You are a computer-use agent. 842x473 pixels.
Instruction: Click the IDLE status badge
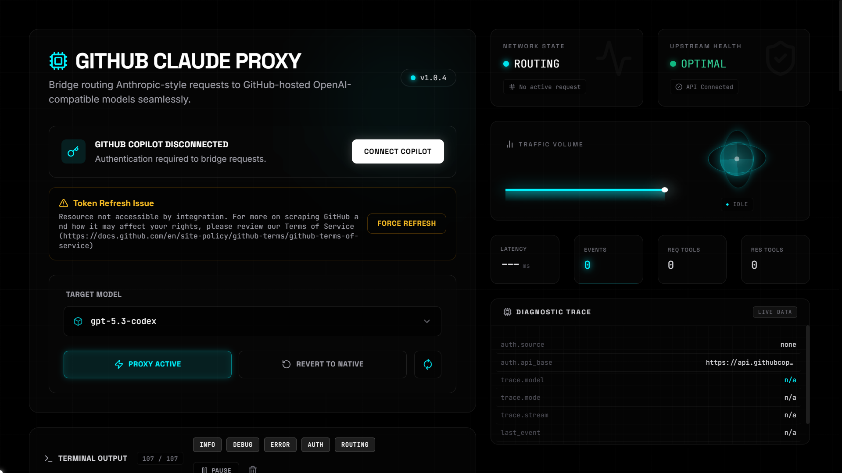(x=737, y=204)
